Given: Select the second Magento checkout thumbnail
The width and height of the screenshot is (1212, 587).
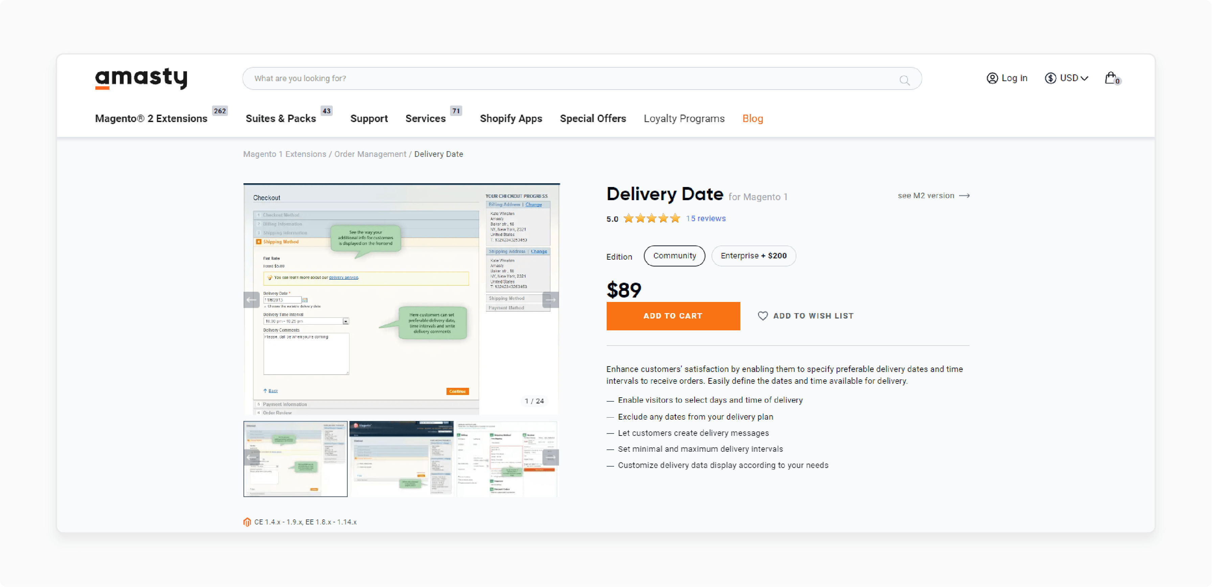Looking at the screenshot, I should coord(401,459).
